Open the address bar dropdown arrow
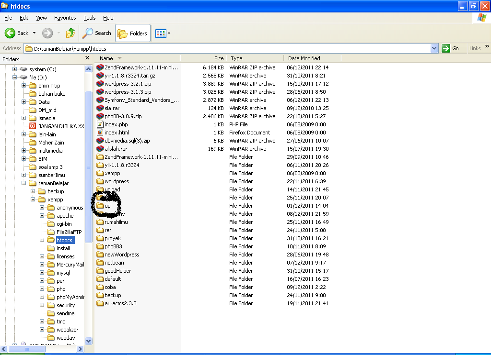This screenshot has width=491, height=355. click(434, 48)
